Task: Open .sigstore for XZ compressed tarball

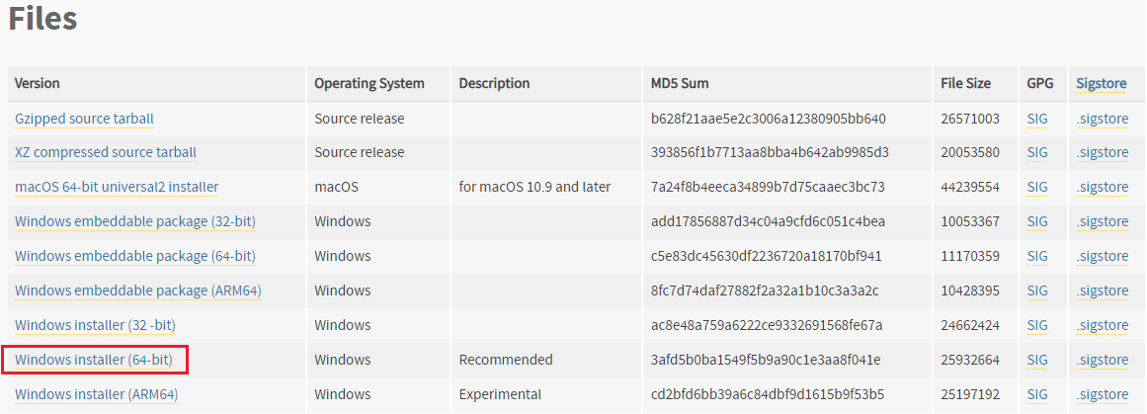Action: (x=1102, y=152)
